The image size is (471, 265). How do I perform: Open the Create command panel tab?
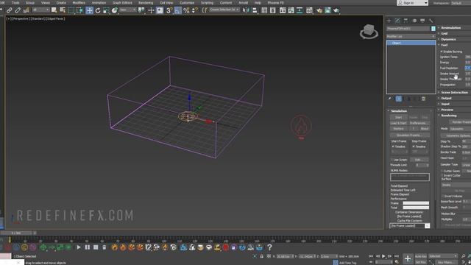389,21
